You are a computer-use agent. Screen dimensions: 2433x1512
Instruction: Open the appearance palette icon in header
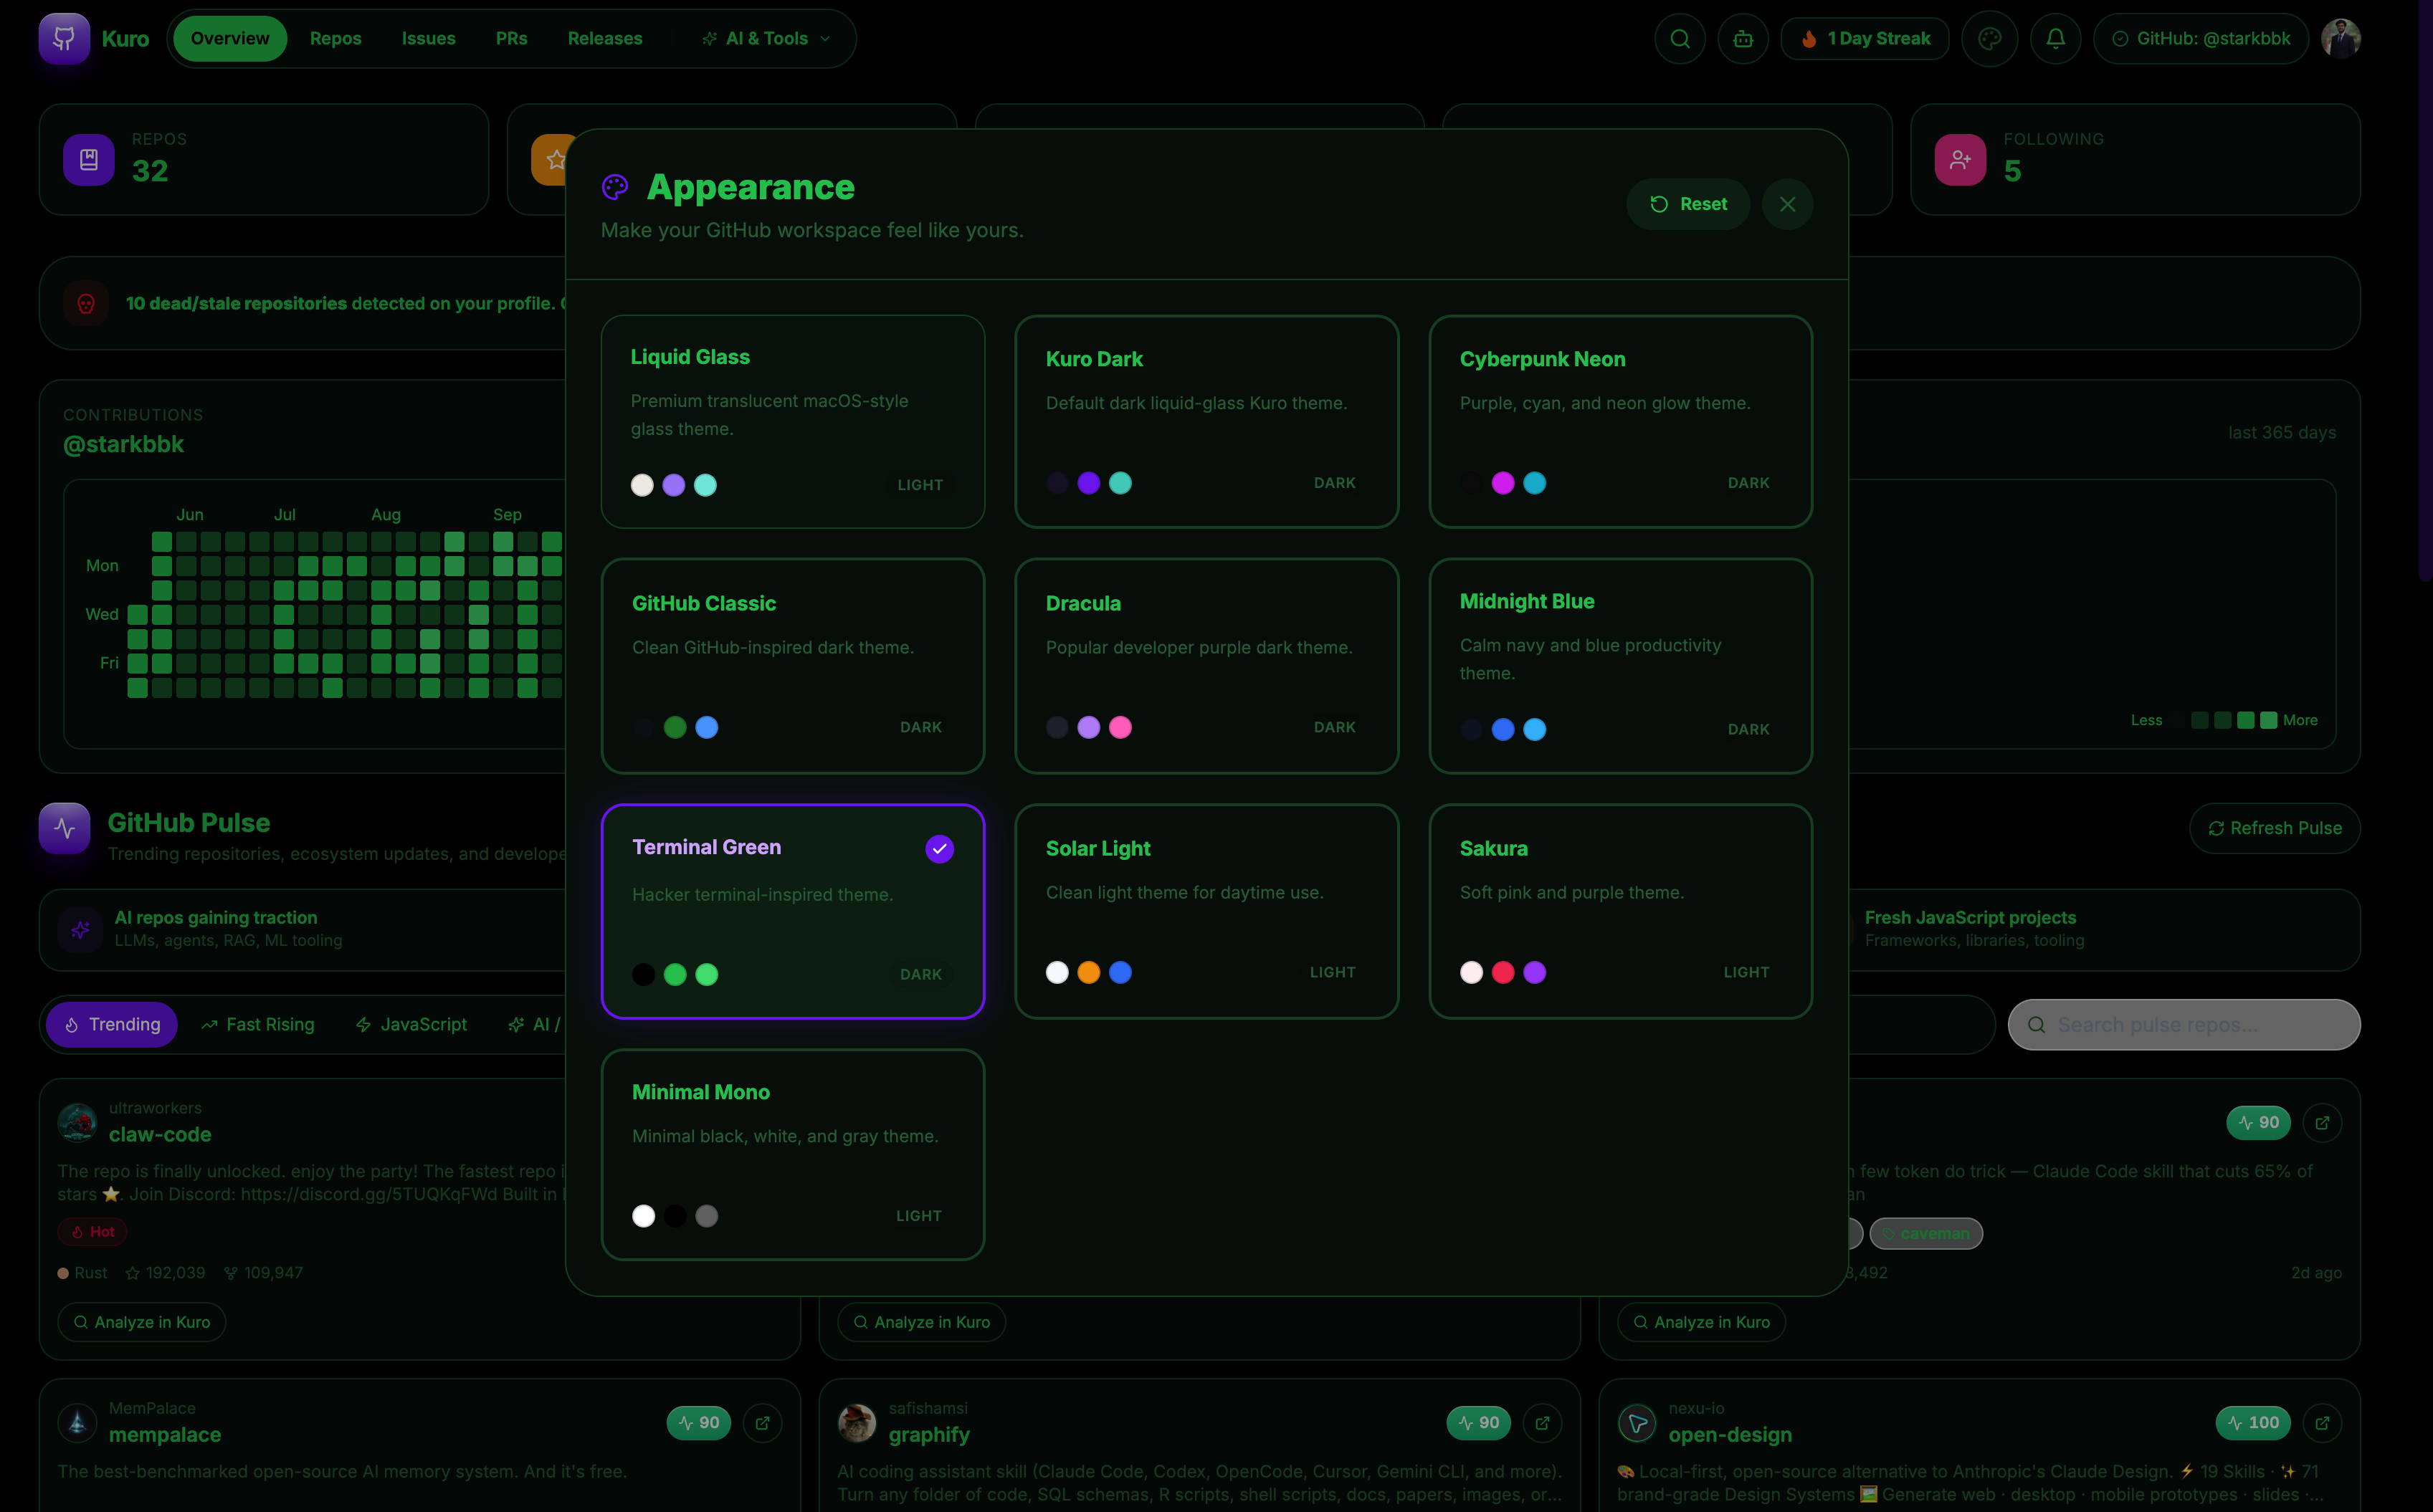(x=1990, y=39)
